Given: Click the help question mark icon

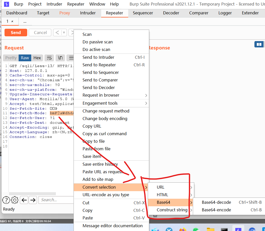Looking at the screenshot, I should pos(6,200).
